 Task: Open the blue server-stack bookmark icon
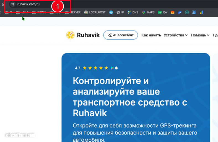[194, 12]
